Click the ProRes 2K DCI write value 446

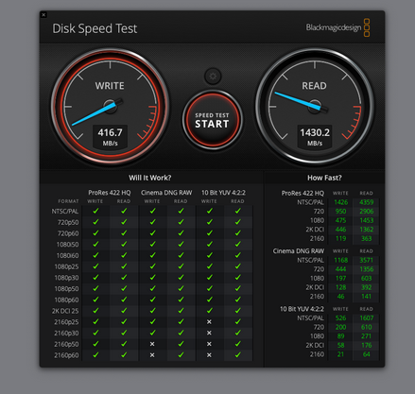340,230
